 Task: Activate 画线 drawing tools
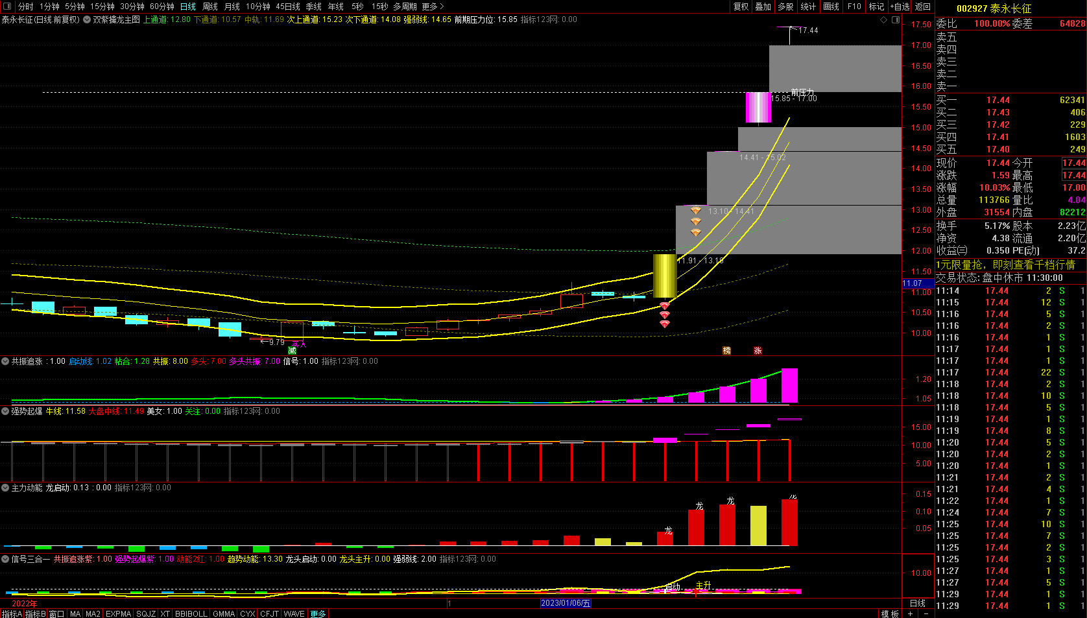831,6
